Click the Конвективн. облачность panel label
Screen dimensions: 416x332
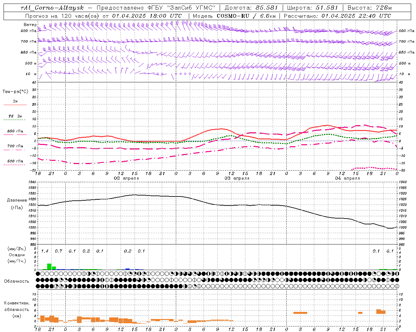click(x=17, y=306)
